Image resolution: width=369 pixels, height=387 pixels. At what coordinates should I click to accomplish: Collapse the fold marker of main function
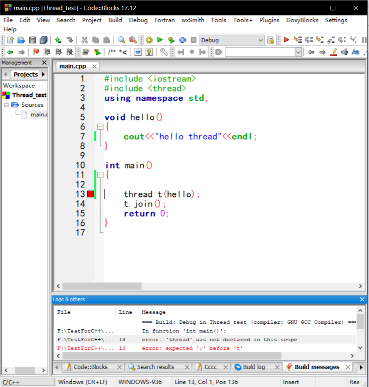[x=100, y=175]
